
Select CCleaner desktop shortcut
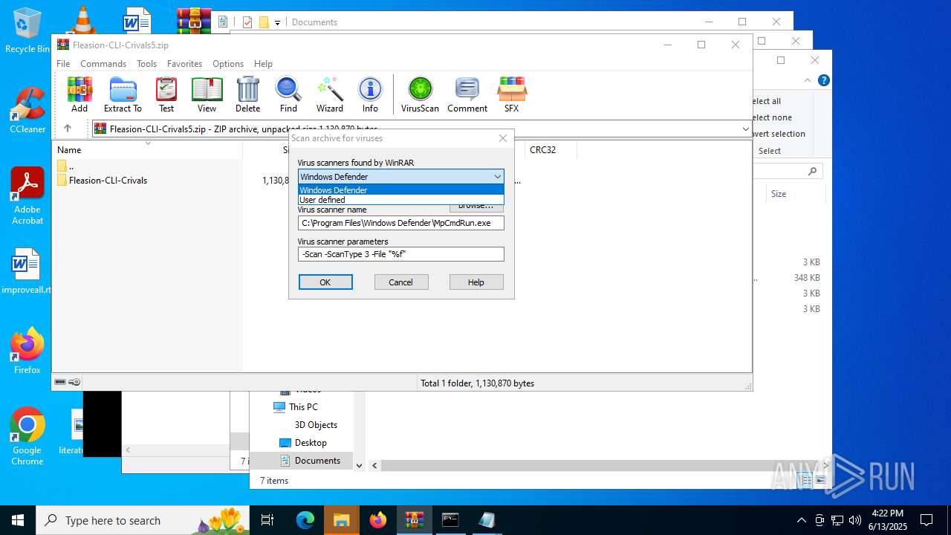tap(27, 110)
